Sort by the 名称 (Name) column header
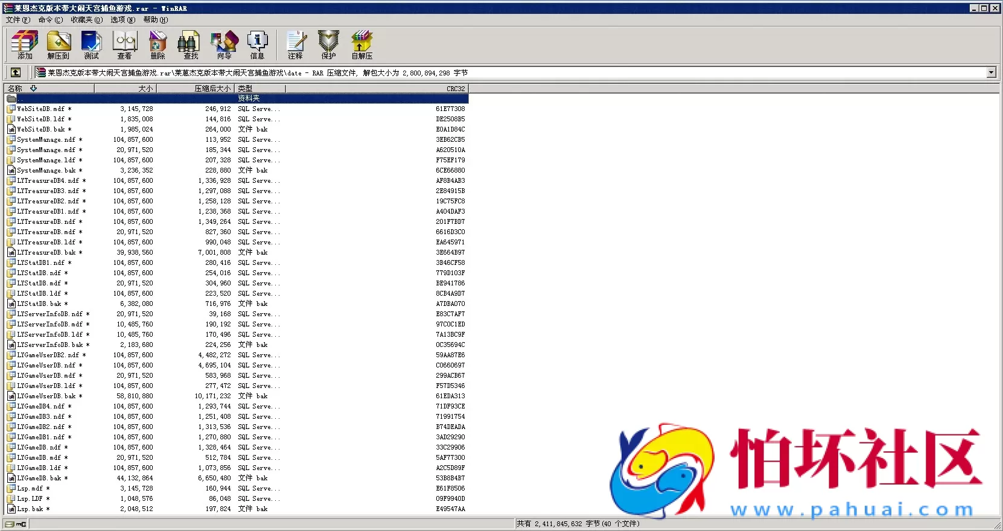 tap(48, 88)
